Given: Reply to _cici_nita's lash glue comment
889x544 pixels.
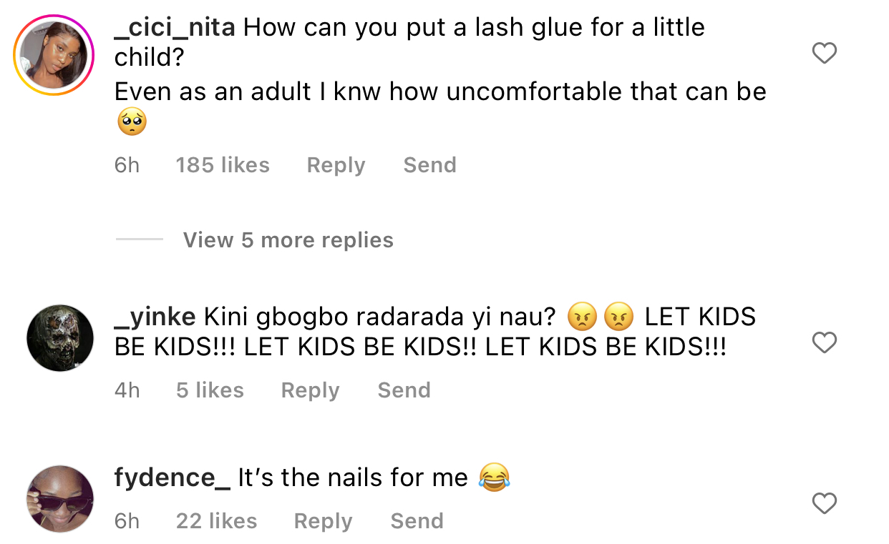Looking at the screenshot, I should (x=336, y=165).
